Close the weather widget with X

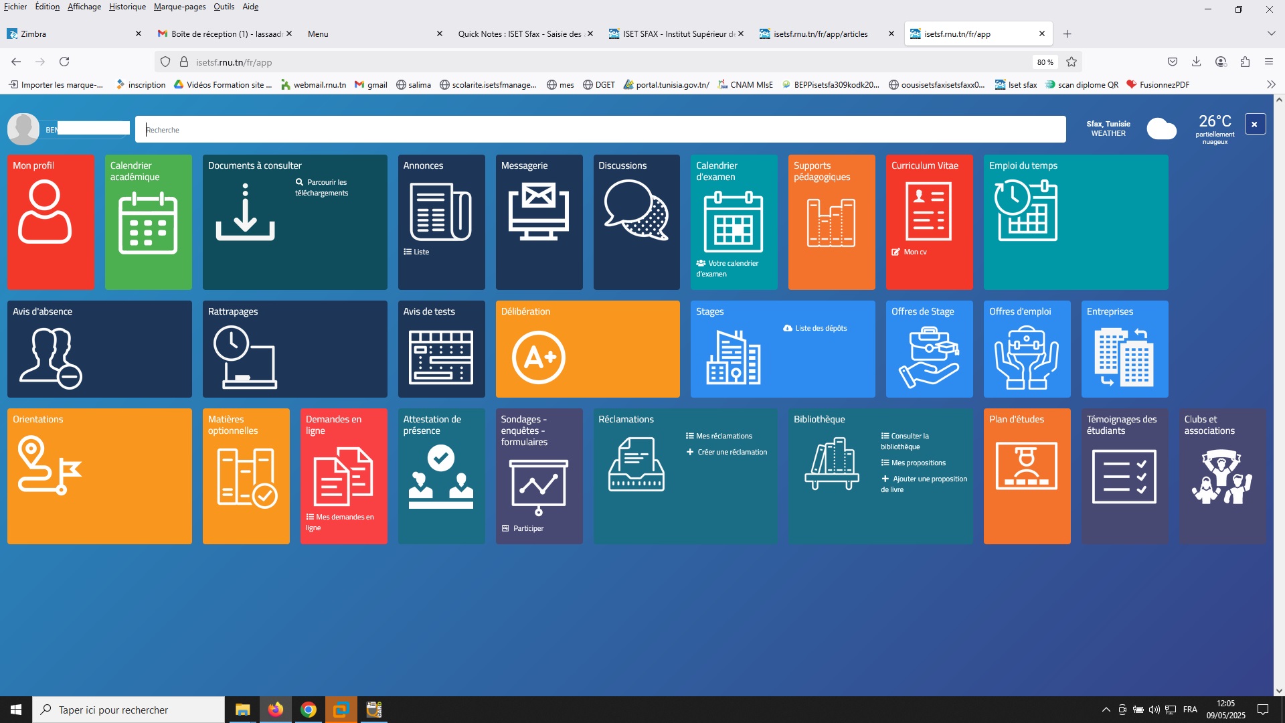point(1255,125)
